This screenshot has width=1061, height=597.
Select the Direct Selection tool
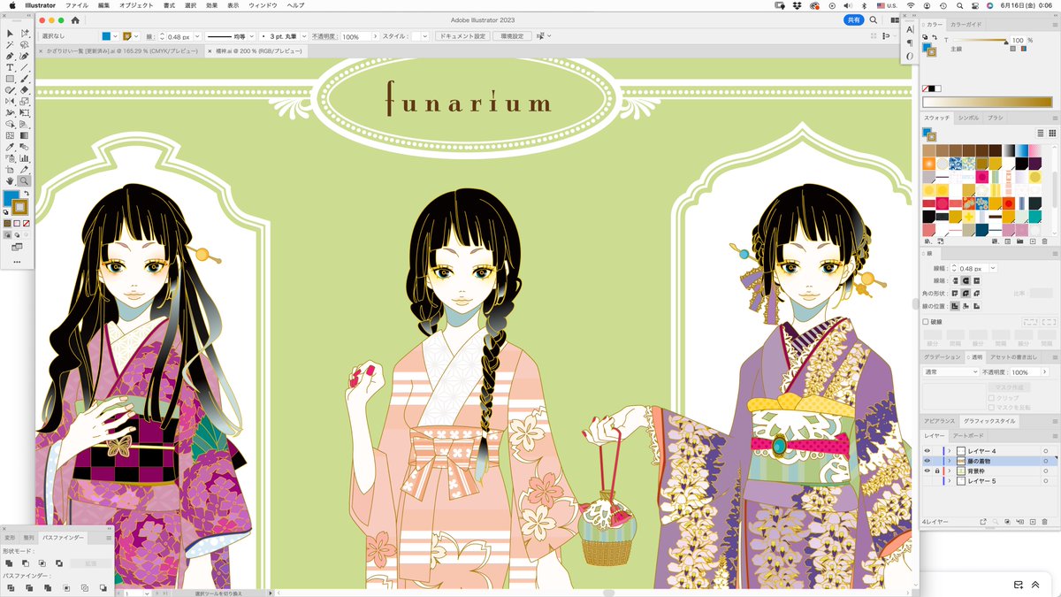pyautogui.click(x=25, y=34)
